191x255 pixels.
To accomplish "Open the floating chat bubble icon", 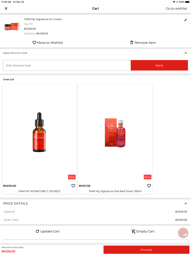I will (x=183, y=233).
